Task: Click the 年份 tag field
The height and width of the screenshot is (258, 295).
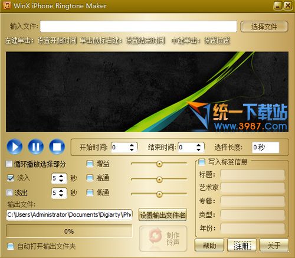Action: [x=253, y=228]
